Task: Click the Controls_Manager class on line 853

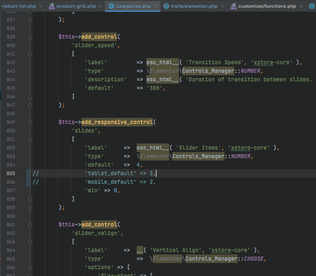Action: pyautogui.click(x=198, y=156)
